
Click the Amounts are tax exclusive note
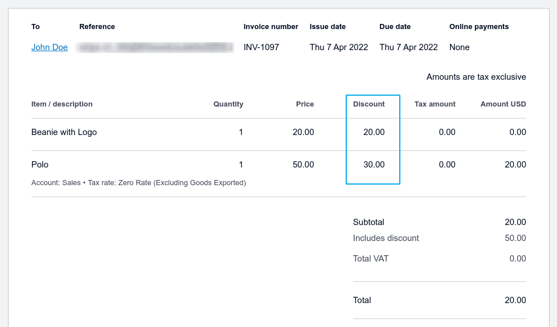click(476, 77)
